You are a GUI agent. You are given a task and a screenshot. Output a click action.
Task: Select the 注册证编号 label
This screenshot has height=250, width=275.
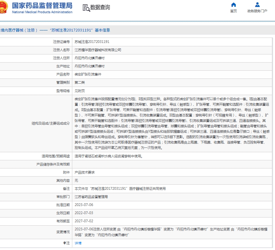coord(61,42)
